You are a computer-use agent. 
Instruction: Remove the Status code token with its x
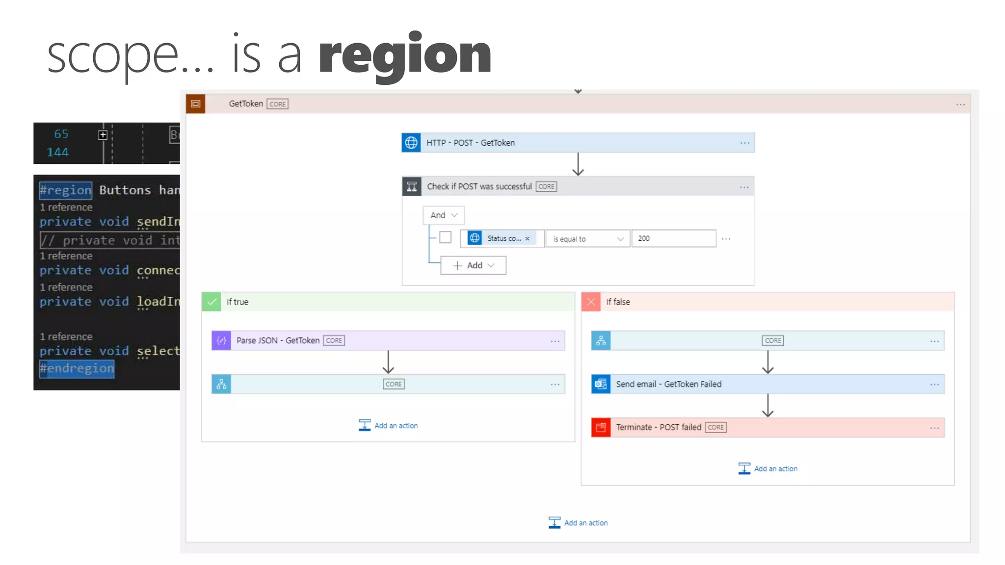[x=528, y=239]
